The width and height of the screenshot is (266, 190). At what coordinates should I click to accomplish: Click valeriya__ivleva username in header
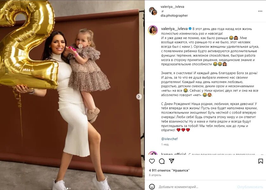tap(172, 7)
